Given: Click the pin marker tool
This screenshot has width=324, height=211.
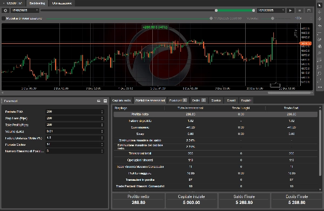Looking at the screenshot, I should pos(320,53).
